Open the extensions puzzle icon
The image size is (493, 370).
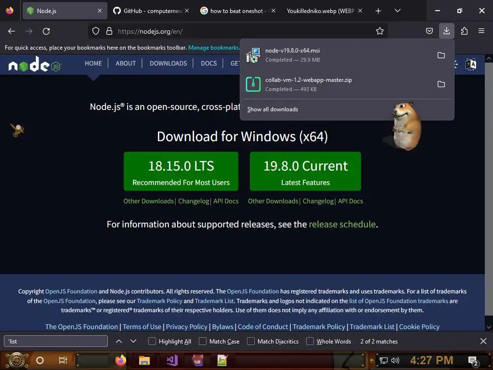(x=464, y=31)
